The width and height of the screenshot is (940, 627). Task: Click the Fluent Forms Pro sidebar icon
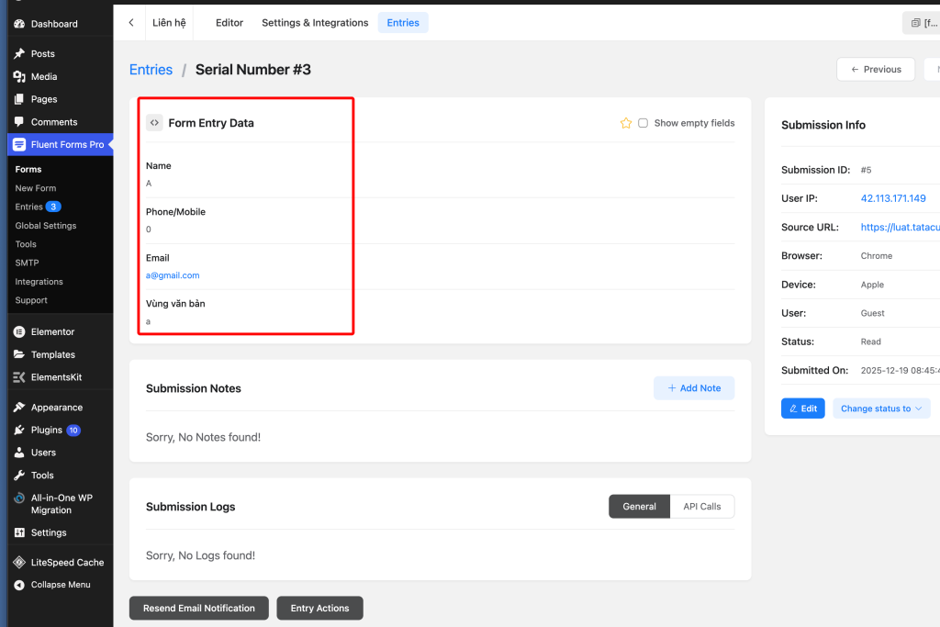19,145
